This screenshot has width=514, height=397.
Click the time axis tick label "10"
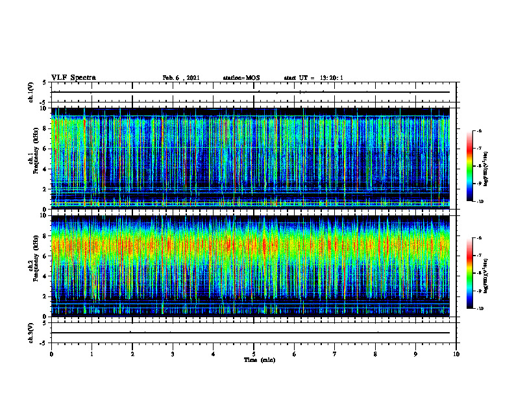pyautogui.click(x=456, y=354)
